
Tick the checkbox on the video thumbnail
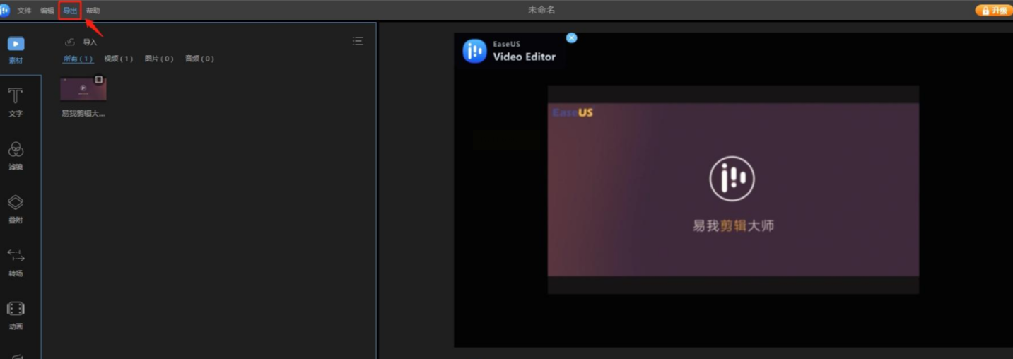[99, 80]
